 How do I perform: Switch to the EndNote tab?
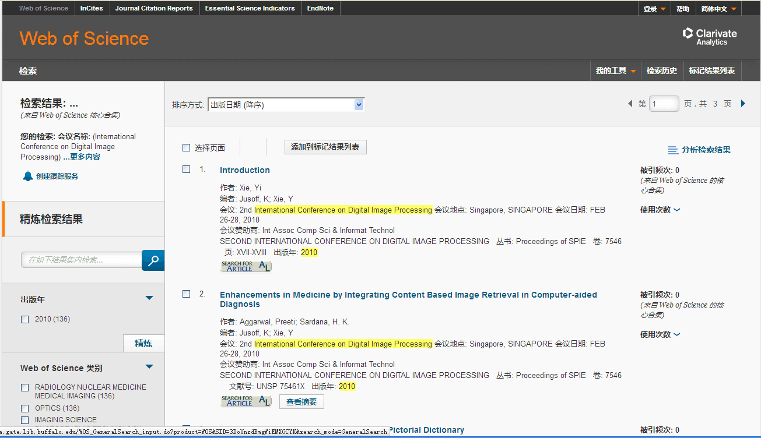[320, 9]
